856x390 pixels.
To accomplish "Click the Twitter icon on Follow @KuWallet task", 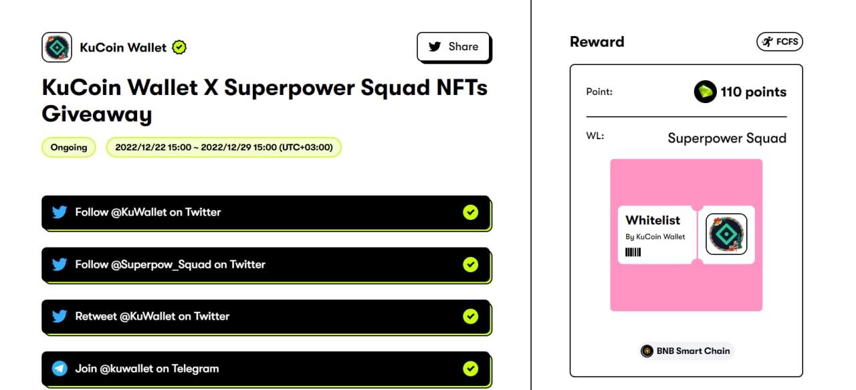I will (x=60, y=212).
